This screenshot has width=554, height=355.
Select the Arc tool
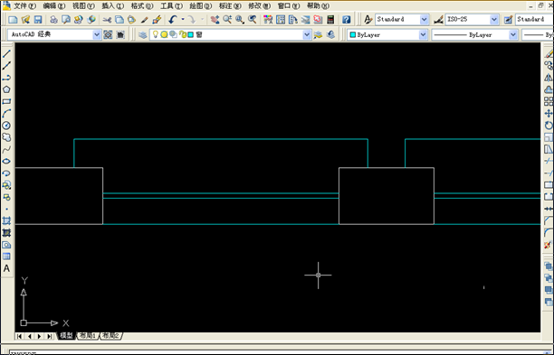tap(6, 114)
